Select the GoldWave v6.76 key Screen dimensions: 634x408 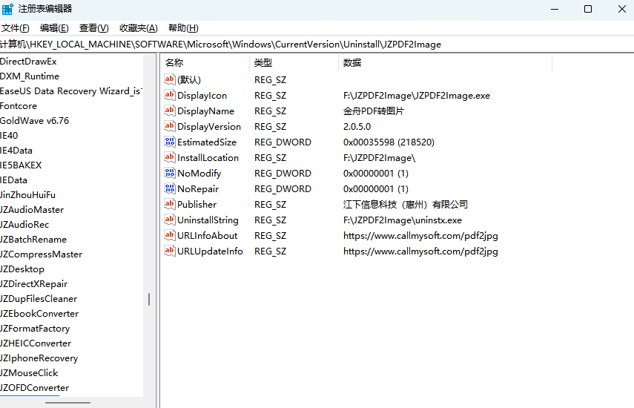[34, 120]
